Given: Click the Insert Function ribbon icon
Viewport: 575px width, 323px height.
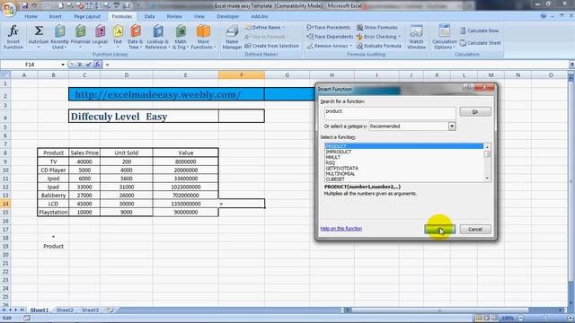Looking at the screenshot, I should coord(13,37).
